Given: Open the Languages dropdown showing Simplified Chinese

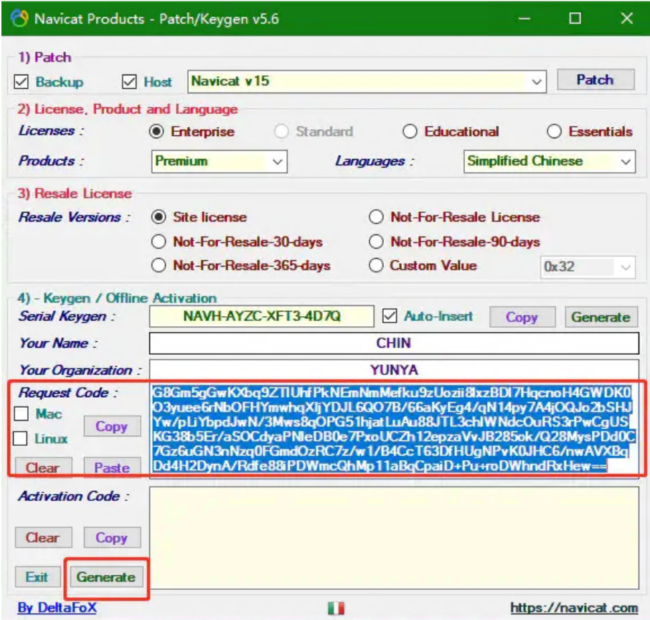Looking at the screenshot, I should coord(626,161).
